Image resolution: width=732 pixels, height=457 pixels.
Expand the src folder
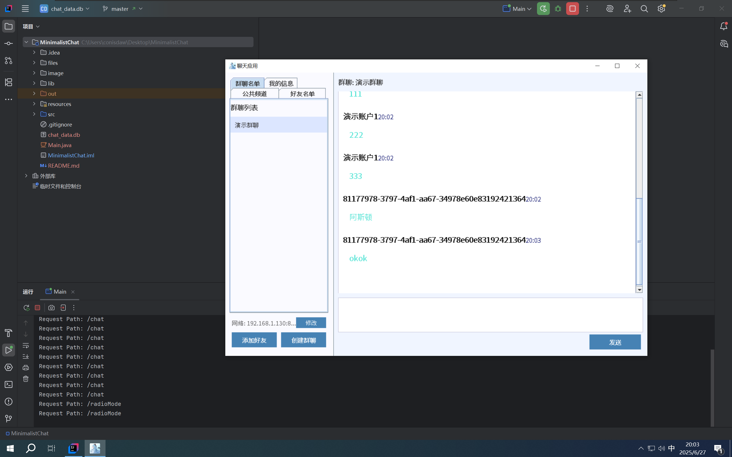(x=34, y=114)
